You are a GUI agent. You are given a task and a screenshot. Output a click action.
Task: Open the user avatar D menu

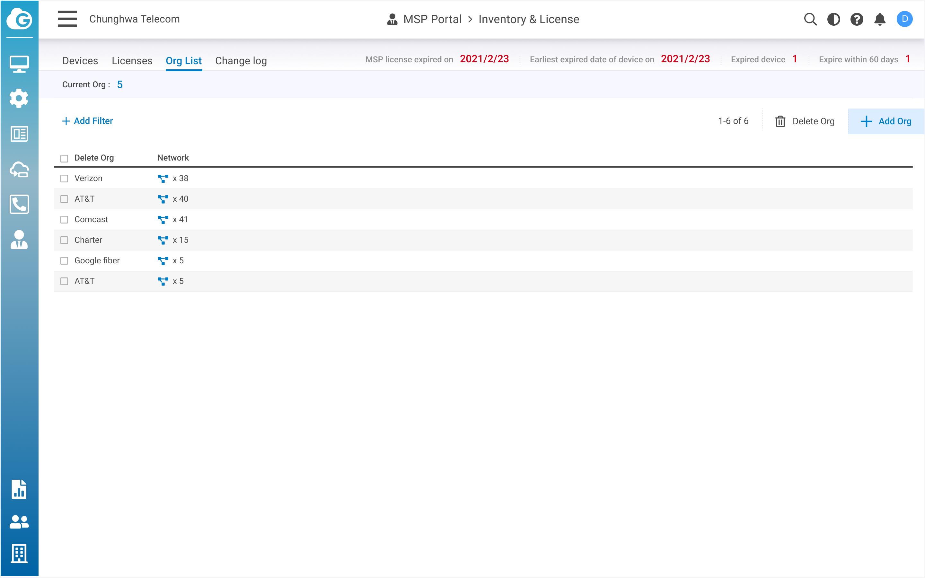[904, 19]
